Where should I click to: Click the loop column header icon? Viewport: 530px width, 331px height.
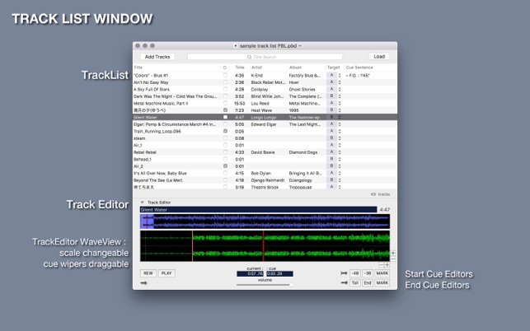[x=225, y=68]
